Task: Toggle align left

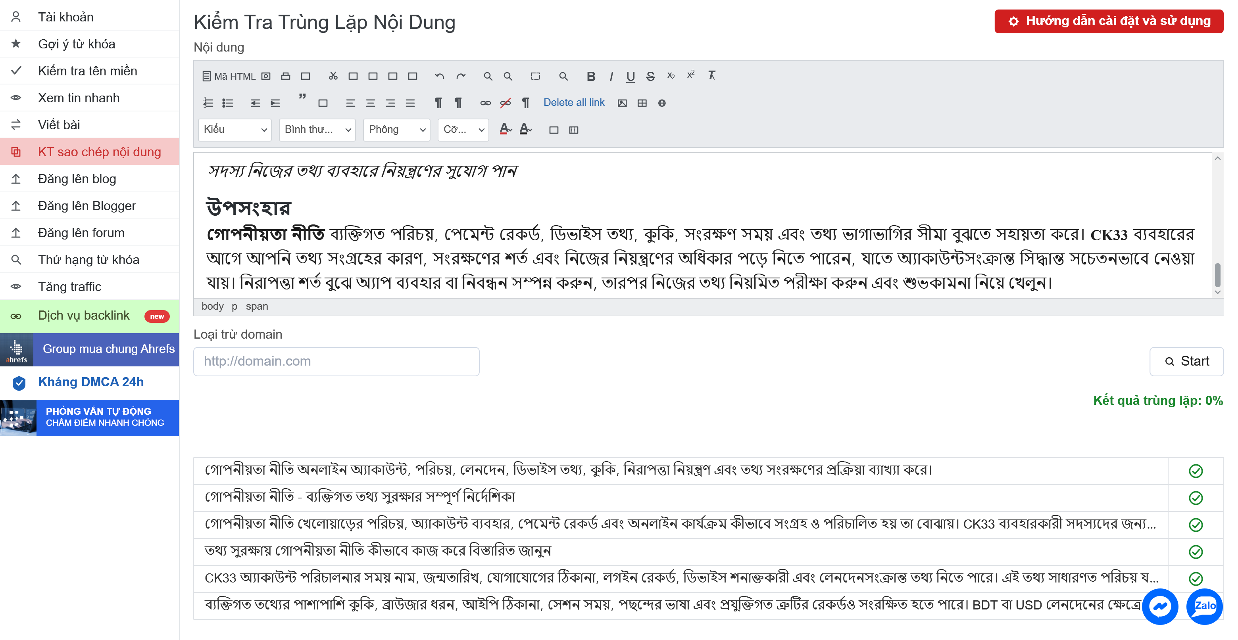Action: 350,103
